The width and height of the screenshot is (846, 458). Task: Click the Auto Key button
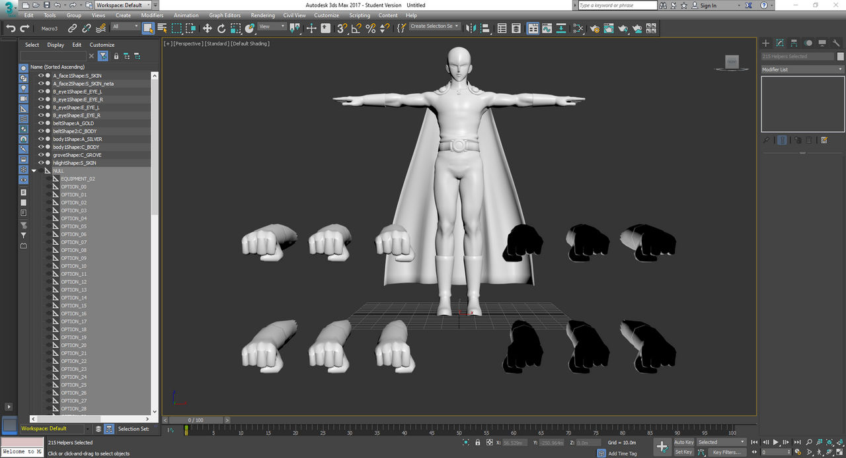click(x=684, y=442)
